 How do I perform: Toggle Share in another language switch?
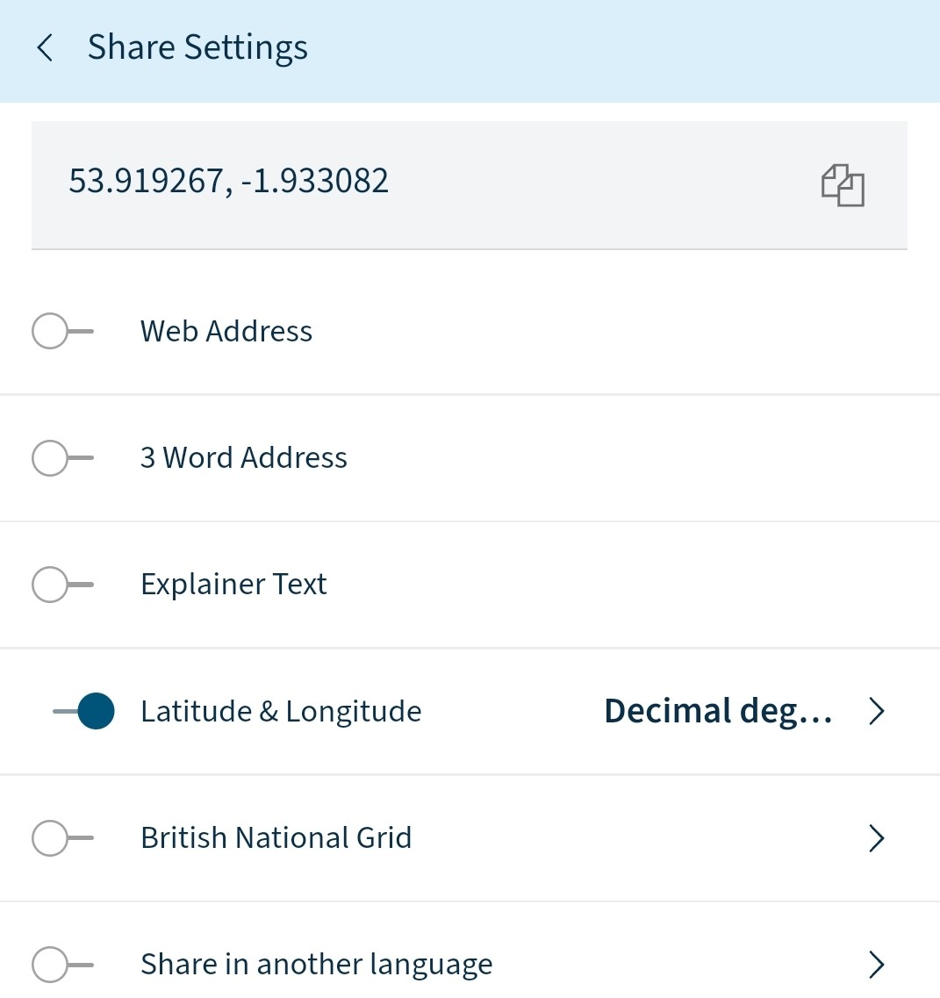coord(63,965)
